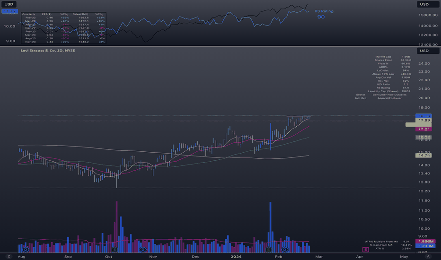Viewport: 441px width, 260px height.
Task: Click the RS Rating label in top pane
Action: coord(324,11)
